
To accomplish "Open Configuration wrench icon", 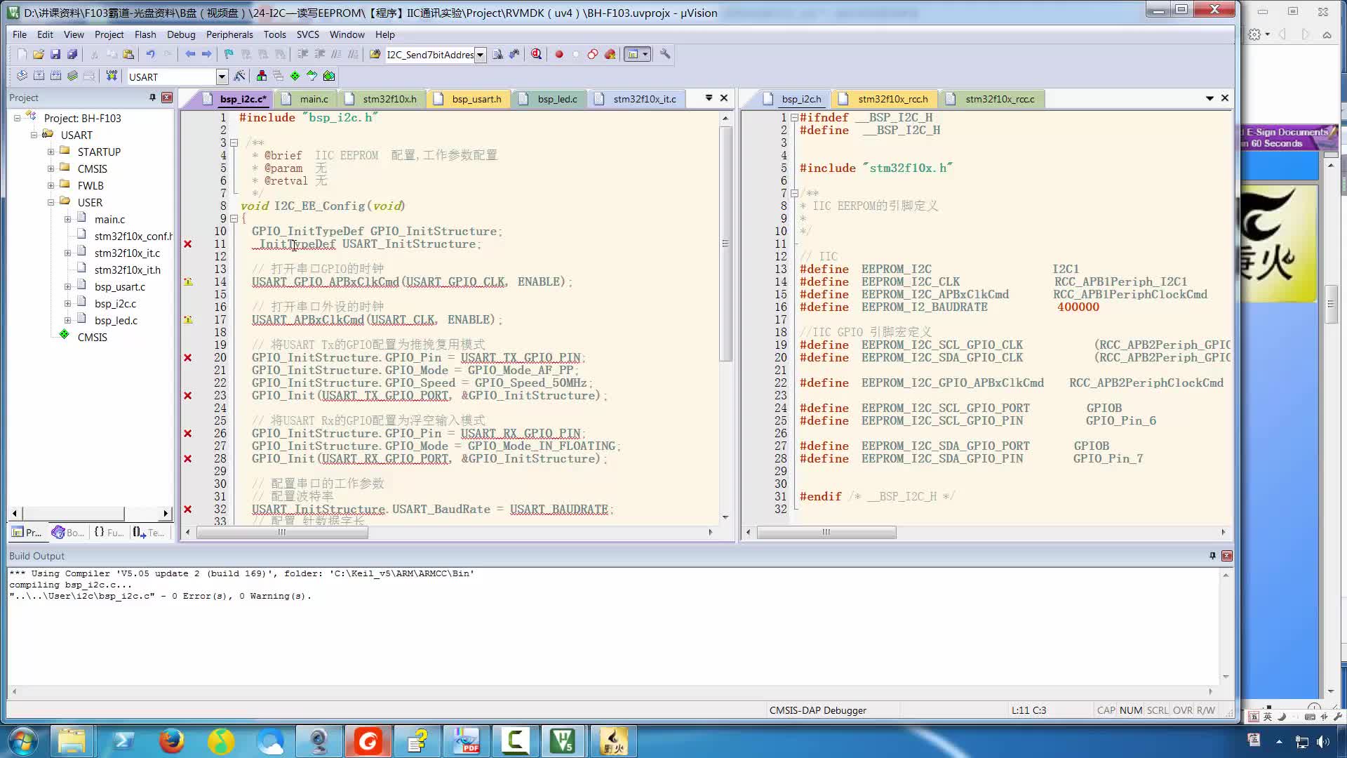I will coord(664,54).
